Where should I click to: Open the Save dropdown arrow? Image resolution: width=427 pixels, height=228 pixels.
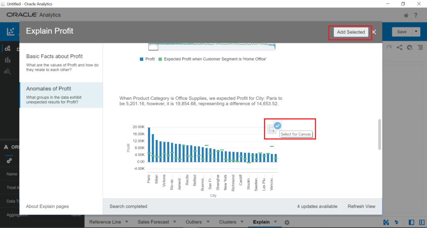(x=416, y=32)
